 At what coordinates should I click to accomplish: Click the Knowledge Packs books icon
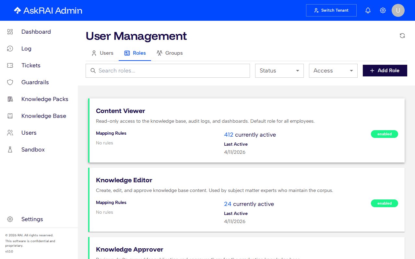pyautogui.click(x=10, y=99)
